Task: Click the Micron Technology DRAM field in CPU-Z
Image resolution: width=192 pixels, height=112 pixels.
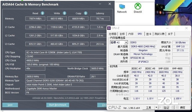Action: (143, 54)
